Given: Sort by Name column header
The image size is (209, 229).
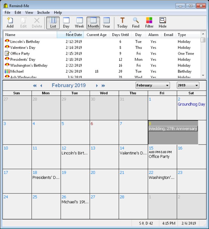Looking at the screenshot, I should tap(30, 35).
